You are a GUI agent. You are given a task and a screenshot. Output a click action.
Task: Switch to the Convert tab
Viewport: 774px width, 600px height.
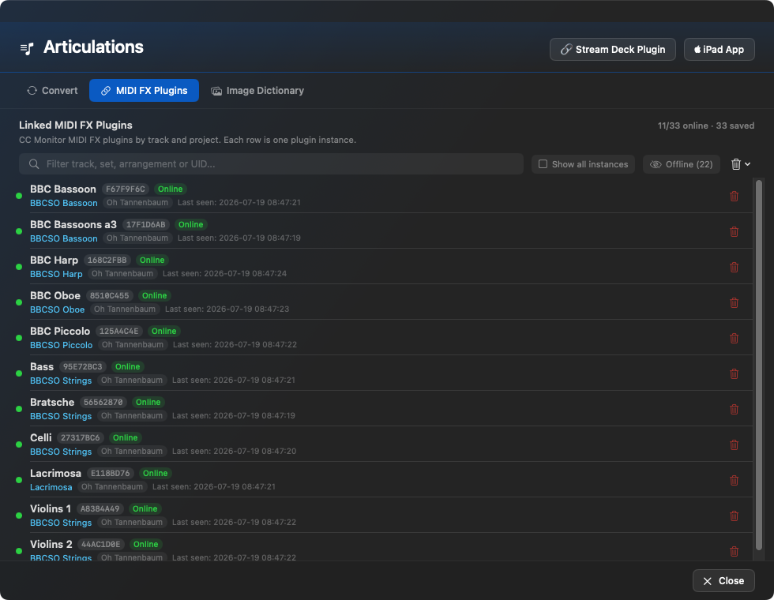coord(52,90)
